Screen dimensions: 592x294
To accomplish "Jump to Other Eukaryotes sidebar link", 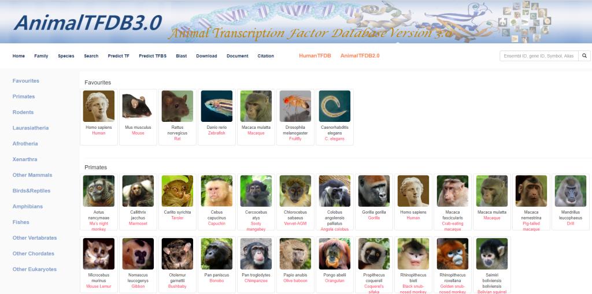I will click(x=34, y=269).
